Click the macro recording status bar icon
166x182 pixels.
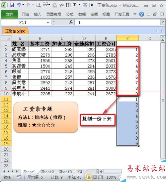[19, 177]
